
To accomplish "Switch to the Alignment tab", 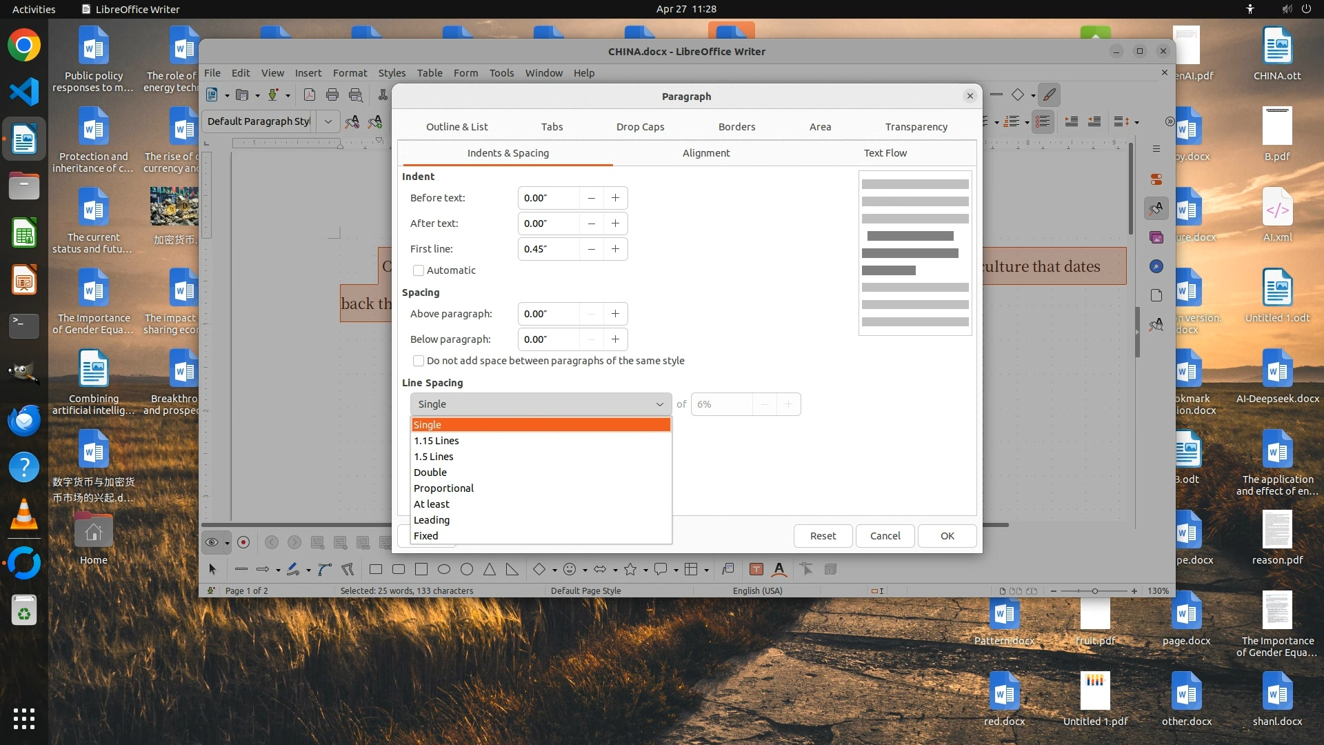I will pyautogui.click(x=705, y=153).
